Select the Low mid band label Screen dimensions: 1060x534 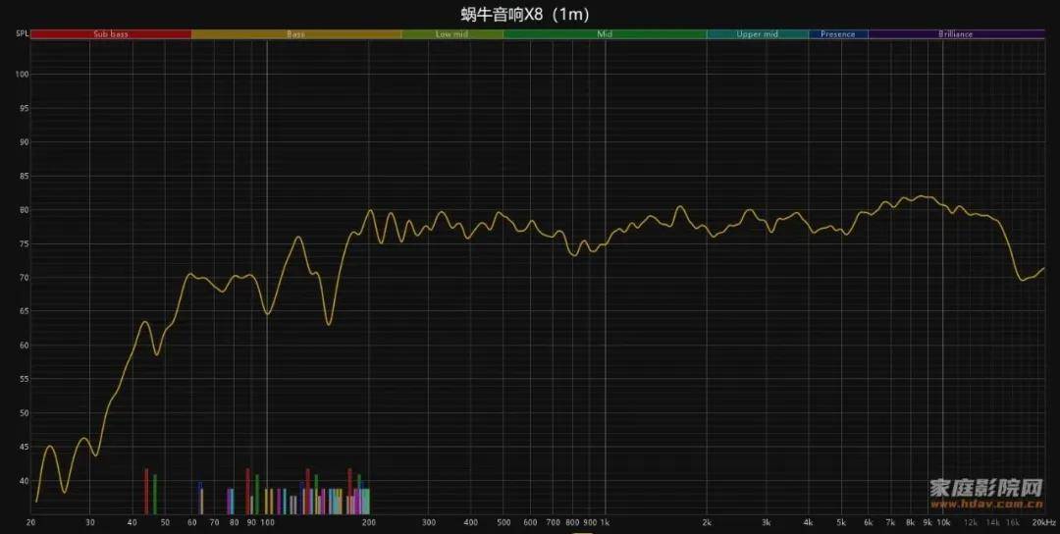(451, 34)
